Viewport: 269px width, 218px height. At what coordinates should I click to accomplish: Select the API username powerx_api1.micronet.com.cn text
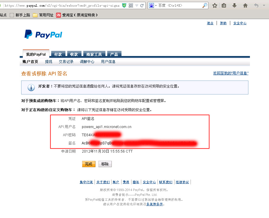(107, 127)
